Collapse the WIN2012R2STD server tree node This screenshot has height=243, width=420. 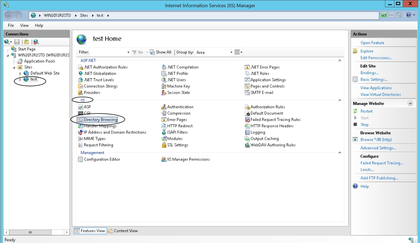(8, 55)
